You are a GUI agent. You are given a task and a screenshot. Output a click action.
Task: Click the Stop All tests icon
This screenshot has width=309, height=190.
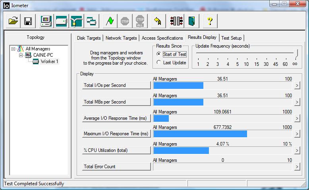(x=140, y=21)
